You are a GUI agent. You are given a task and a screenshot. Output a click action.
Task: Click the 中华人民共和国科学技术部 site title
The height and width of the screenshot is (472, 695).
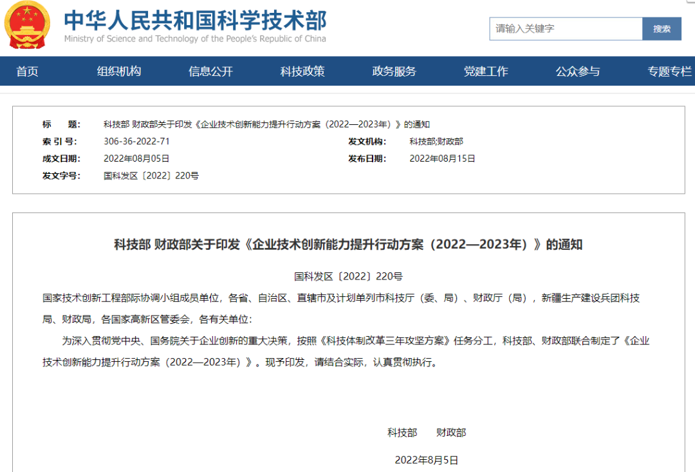(195, 19)
